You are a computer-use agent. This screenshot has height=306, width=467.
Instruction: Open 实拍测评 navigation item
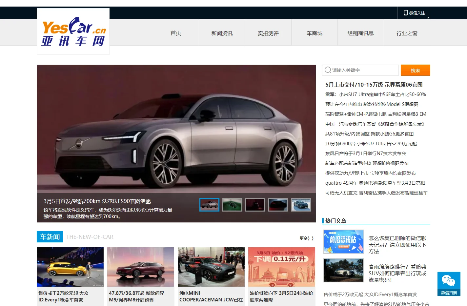point(268,33)
